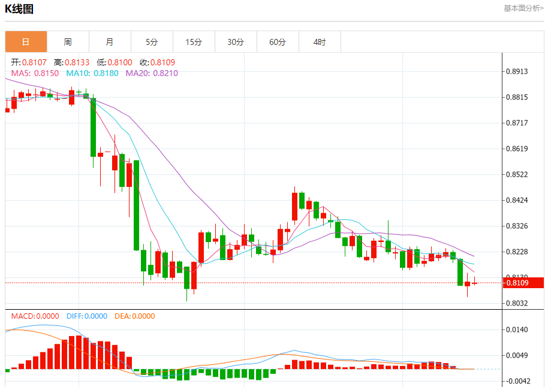This screenshot has width=548, height=387.
Task: Click the MA5: 0.8150 label
Action: point(35,73)
